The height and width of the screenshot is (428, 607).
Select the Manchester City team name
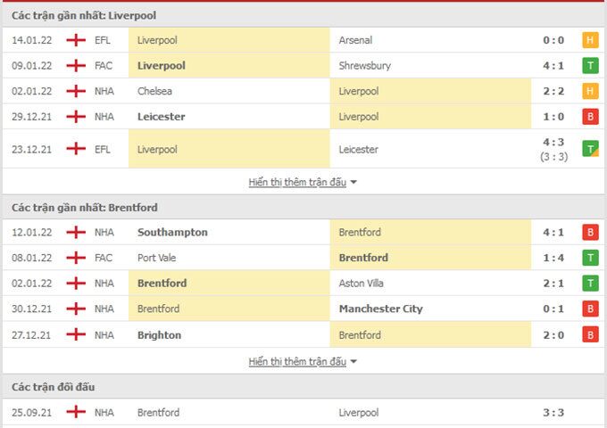tap(380, 309)
